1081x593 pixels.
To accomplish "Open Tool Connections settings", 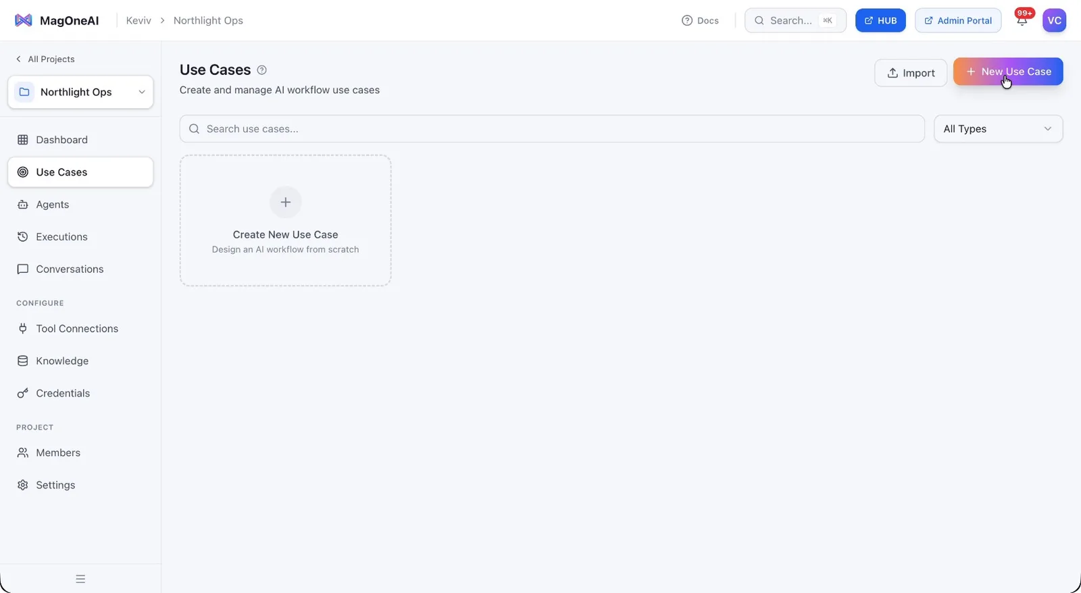I will pos(80,328).
